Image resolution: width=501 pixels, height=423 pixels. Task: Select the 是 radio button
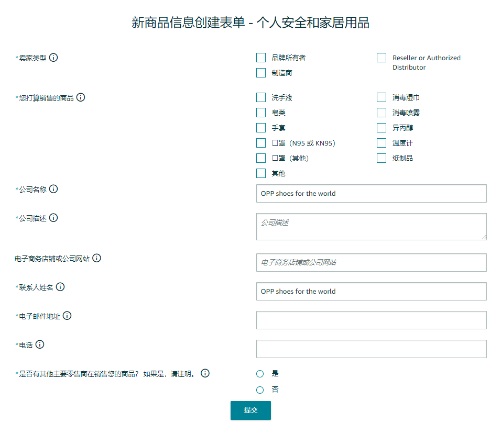(x=259, y=373)
